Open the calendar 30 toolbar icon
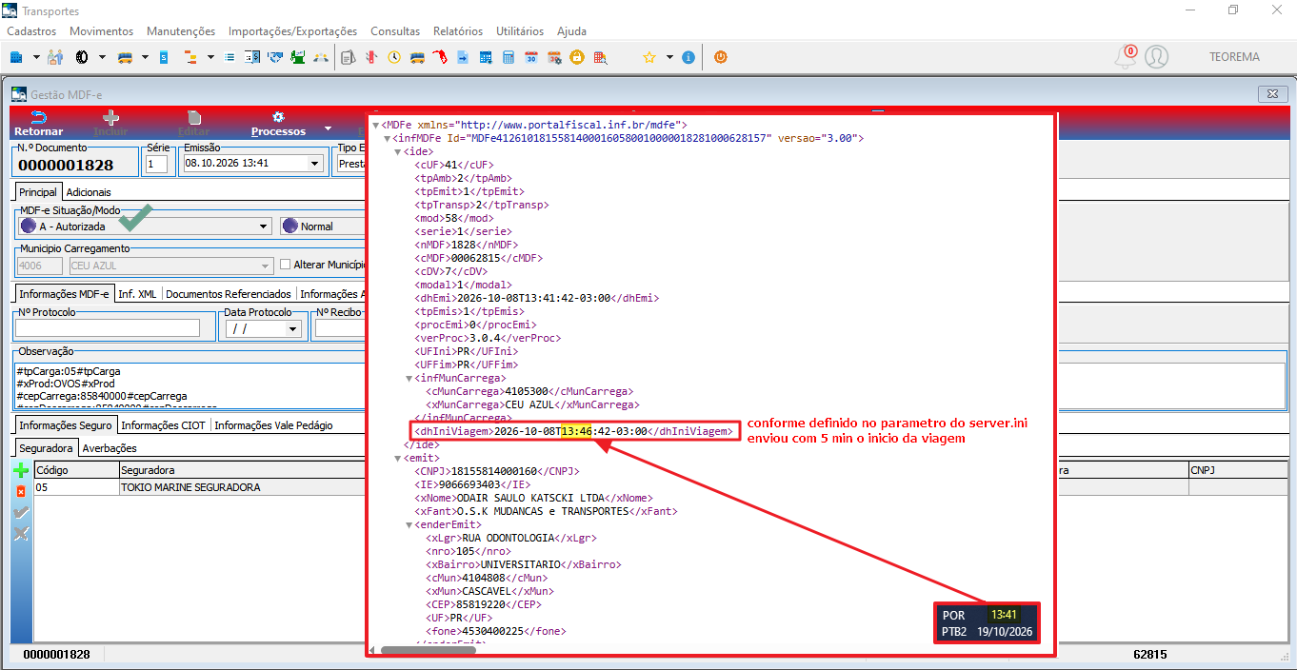Image resolution: width=1297 pixels, height=670 pixels. click(531, 57)
